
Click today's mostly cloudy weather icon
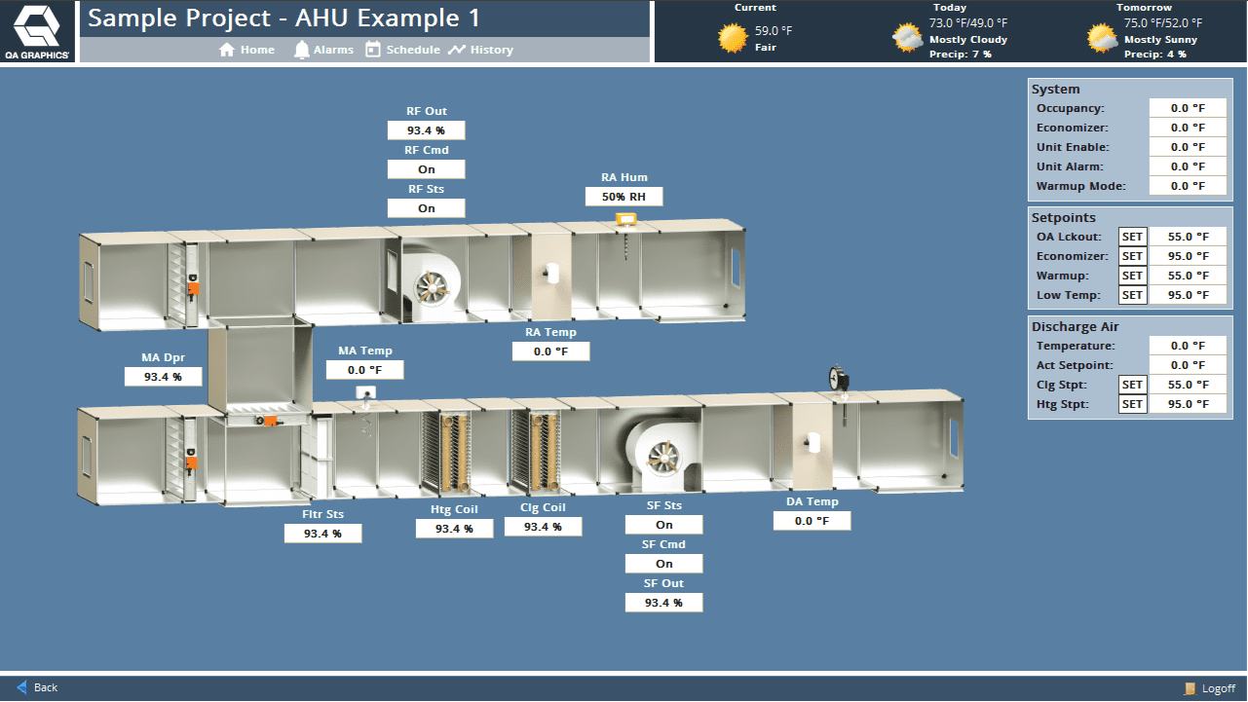(x=908, y=38)
